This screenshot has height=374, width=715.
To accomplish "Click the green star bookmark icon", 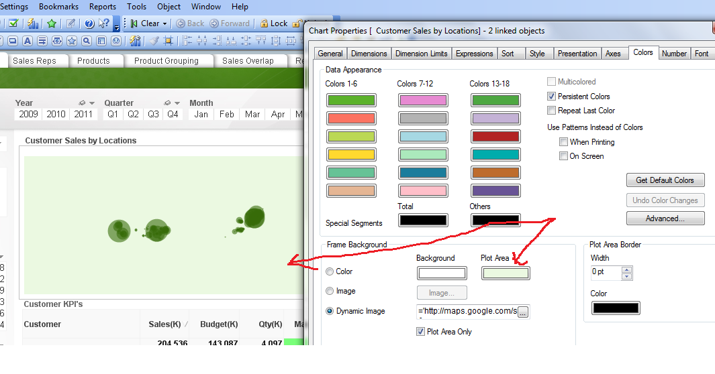I will (x=52, y=23).
